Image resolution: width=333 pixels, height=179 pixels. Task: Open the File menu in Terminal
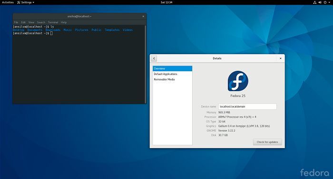point(16,22)
